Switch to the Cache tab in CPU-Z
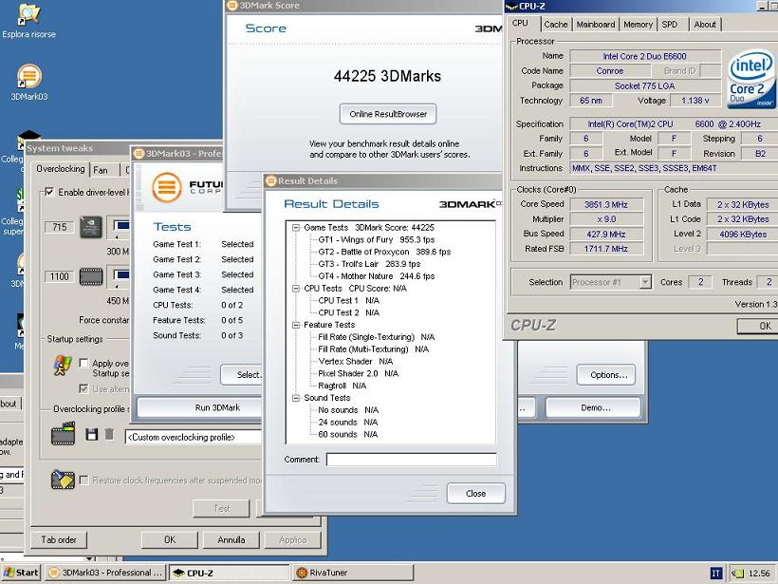Screen dimensions: 778x584 (x=555, y=25)
